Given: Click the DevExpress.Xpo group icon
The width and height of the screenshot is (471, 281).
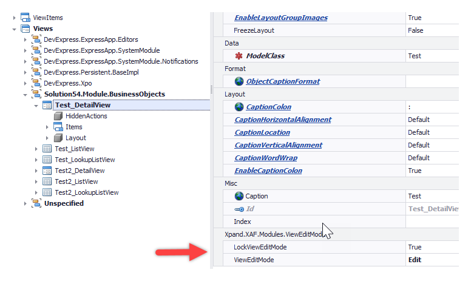Looking at the screenshot, I should (x=36, y=83).
